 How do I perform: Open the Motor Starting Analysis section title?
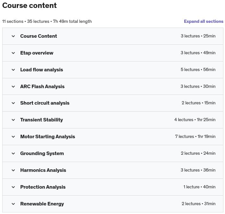coord(48,136)
